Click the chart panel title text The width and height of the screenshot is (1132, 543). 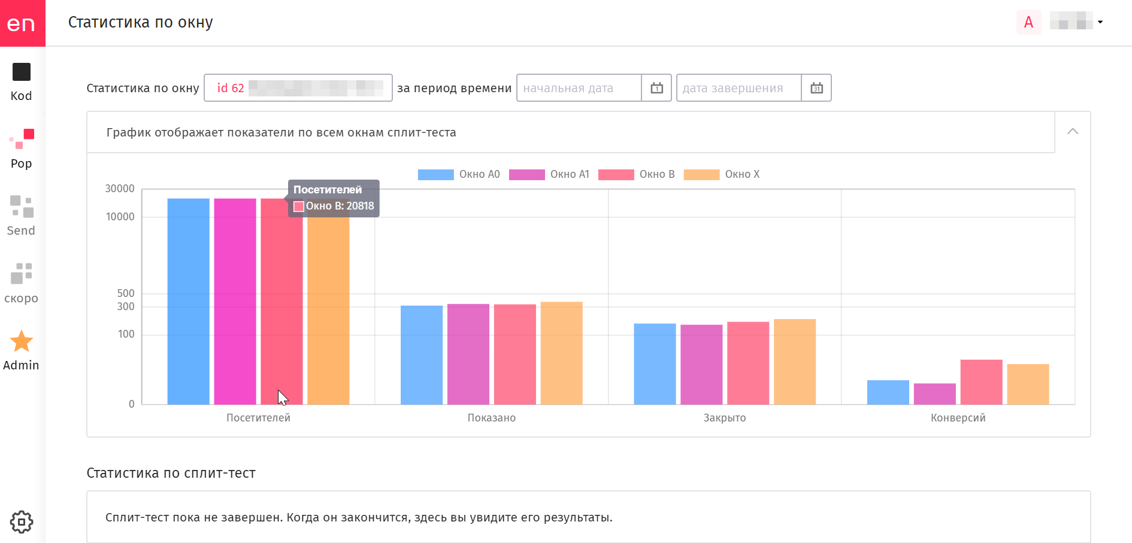(x=282, y=132)
